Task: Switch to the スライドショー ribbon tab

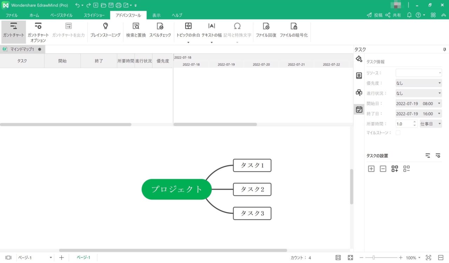Action: tap(94, 15)
